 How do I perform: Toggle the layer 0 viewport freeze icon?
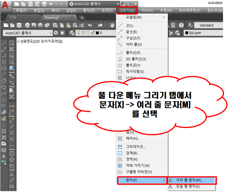[x=88, y=33]
